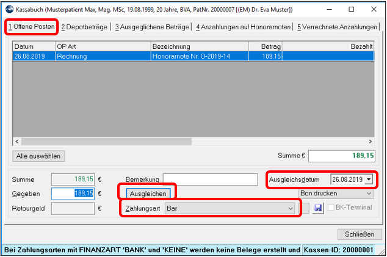Select the row dated 26.08.2019
387x257 pixels.
[x=193, y=56]
